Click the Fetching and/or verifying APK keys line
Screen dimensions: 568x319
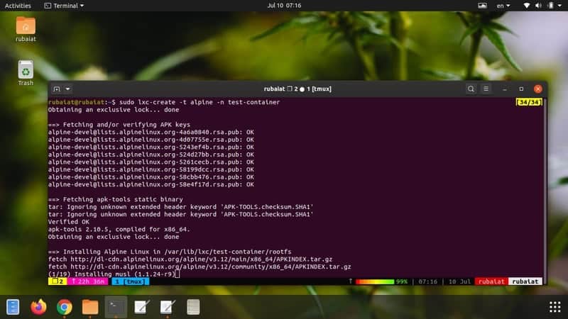tap(119, 125)
